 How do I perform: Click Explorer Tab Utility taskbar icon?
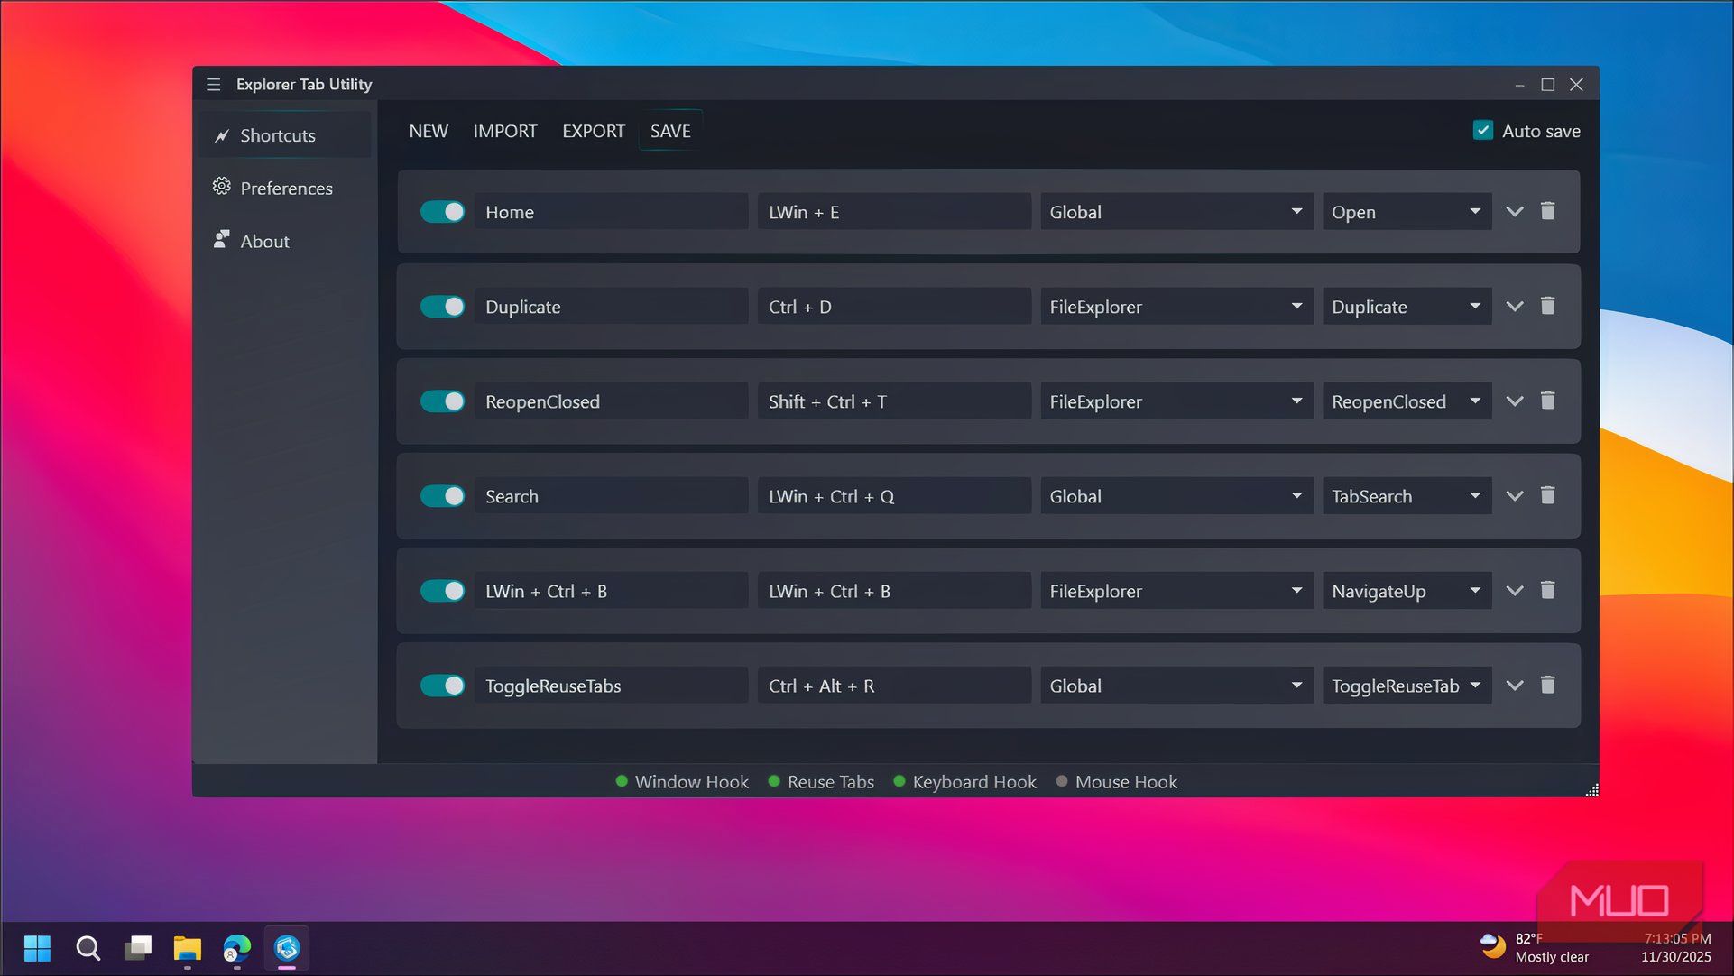[x=287, y=948]
